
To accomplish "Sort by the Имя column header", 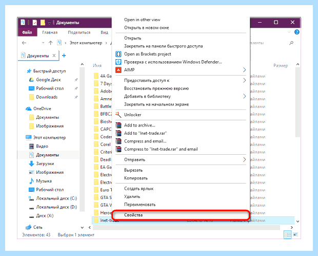I will coord(97,65).
